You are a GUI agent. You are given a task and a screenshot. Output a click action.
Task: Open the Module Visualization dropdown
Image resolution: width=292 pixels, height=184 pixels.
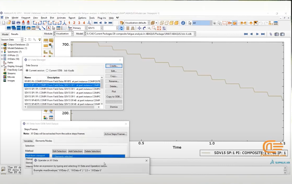pos(64,34)
